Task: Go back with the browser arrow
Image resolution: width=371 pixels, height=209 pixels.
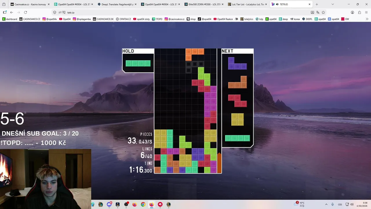Action: tap(12, 12)
